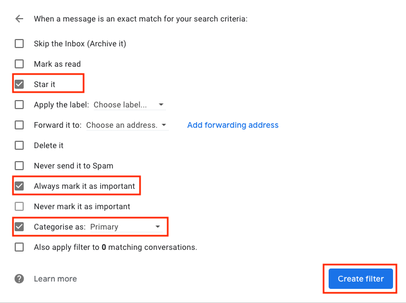Open the Learn more link

55,279
